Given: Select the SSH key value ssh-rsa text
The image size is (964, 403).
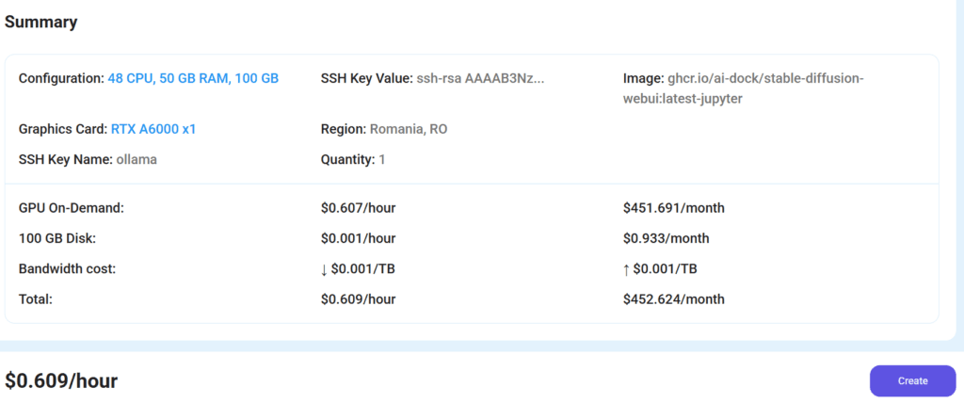Looking at the screenshot, I should 480,78.
